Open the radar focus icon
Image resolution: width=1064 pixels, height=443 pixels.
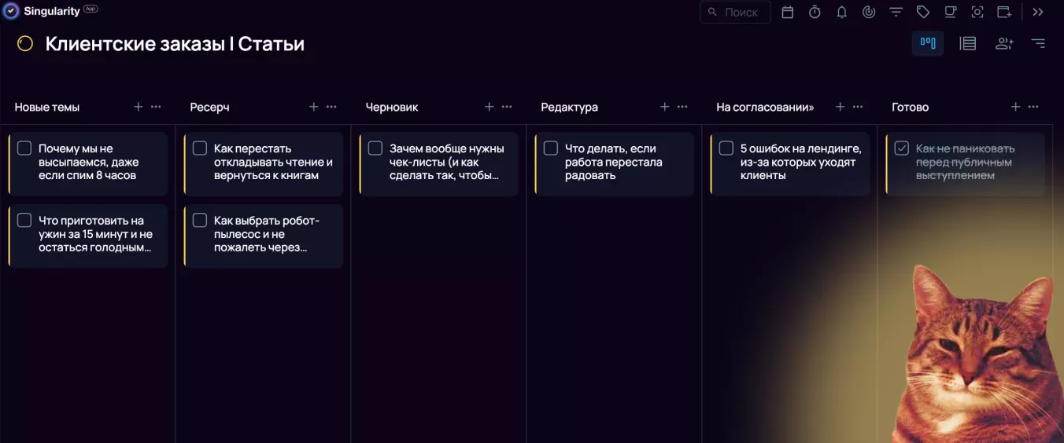[x=869, y=12]
